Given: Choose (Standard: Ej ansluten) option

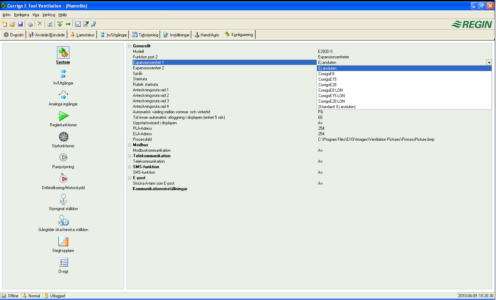Looking at the screenshot, I should pos(404,107).
